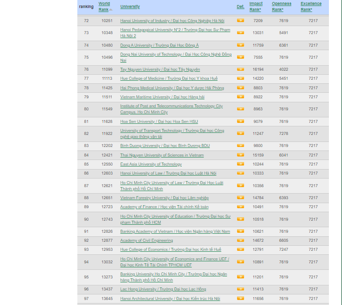Open details icon for Hue College of Economics
Image resolution: width=342 pixels, height=305 pixels.
(241, 249)
